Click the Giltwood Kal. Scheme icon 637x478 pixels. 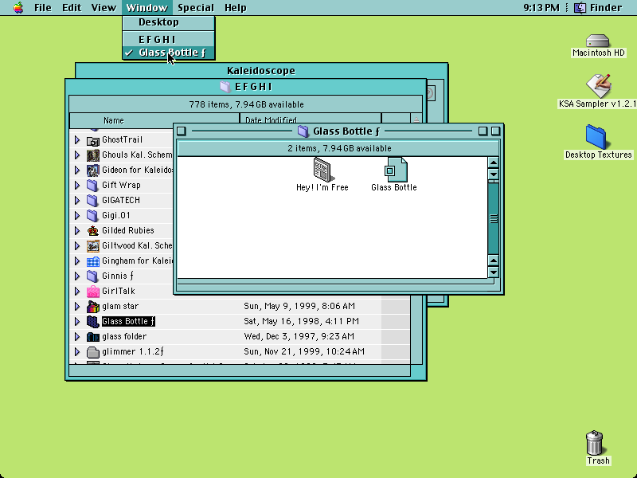pyautogui.click(x=93, y=246)
